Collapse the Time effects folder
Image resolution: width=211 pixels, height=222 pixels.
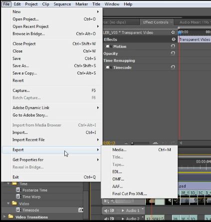(x=8, y=183)
